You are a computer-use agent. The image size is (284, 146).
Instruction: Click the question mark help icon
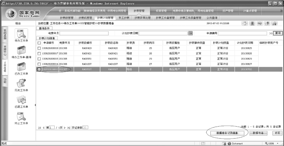(267, 23)
